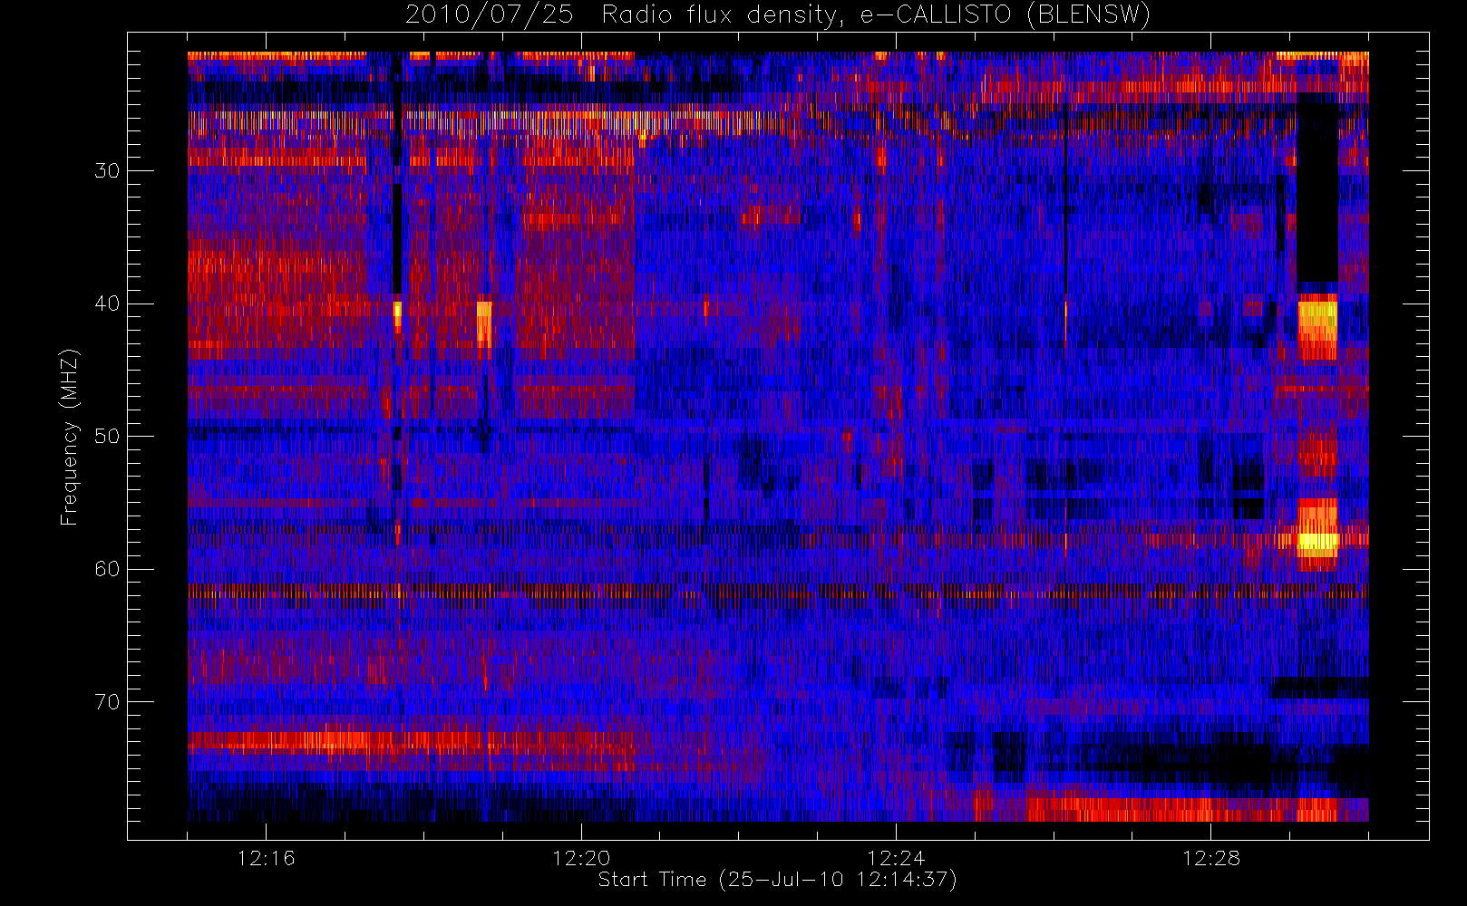Image resolution: width=1467 pixels, height=906 pixels.
Task: Click the 40 MHz frequency tick label
Action: 107,304
